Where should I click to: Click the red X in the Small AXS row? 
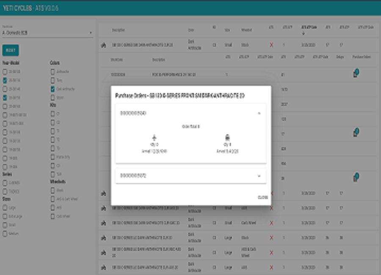[271, 208]
